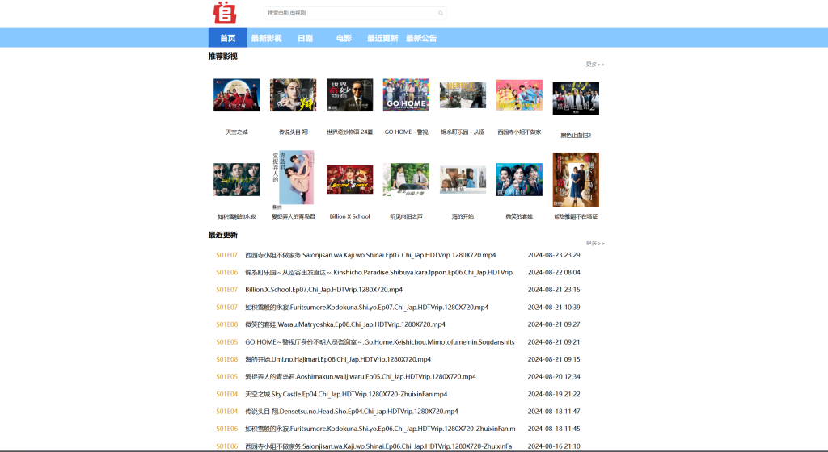
Task: Open the 西园寺小姐不做家 poster thumbnail
Action: pyautogui.click(x=519, y=94)
